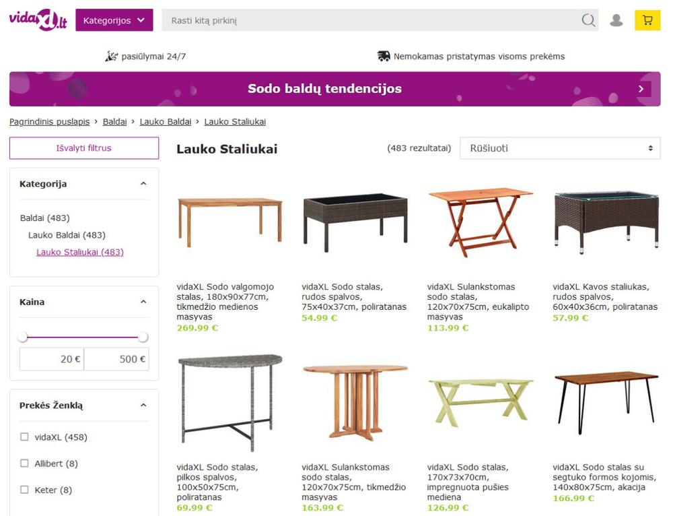This screenshot has width=673, height=516.
Task: Tick the vidaXL brand checkbox
Action: [25, 437]
